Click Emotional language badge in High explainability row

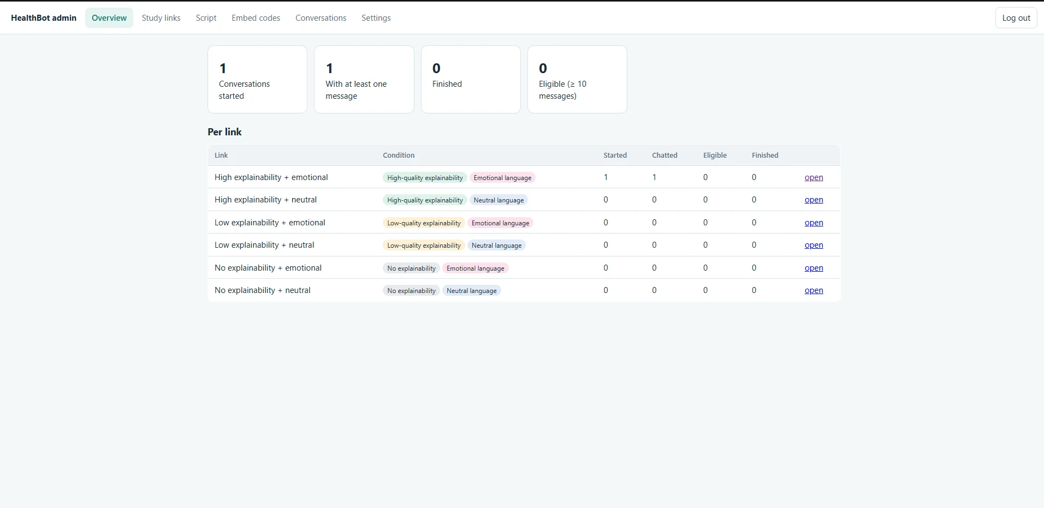pyautogui.click(x=502, y=178)
